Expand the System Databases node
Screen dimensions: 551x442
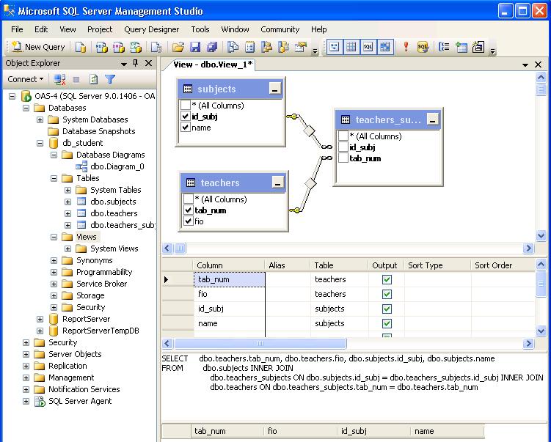tap(40, 119)
